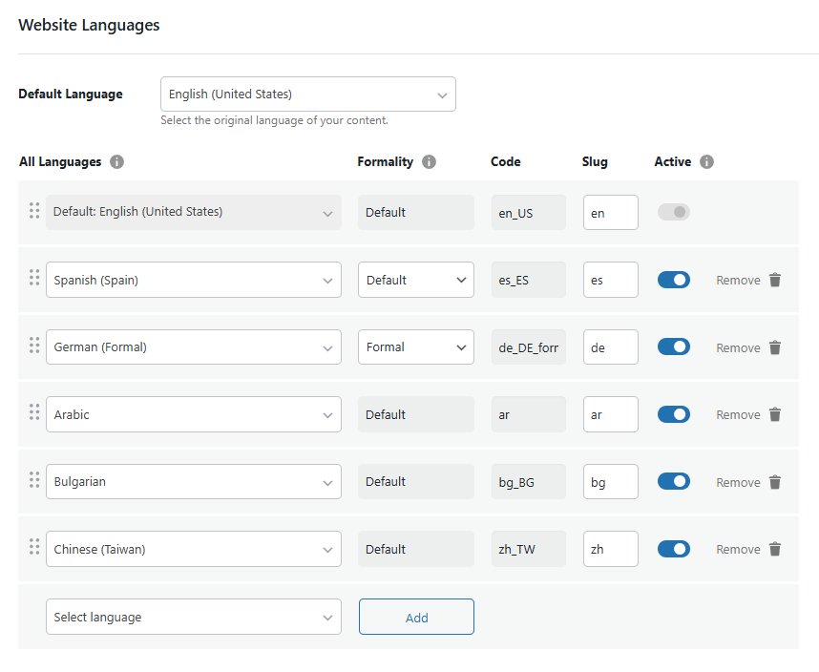This screenshot has width=819, height=672.
Task: Click the drag handle for the default English row
Action: click(x=34, y=210)
